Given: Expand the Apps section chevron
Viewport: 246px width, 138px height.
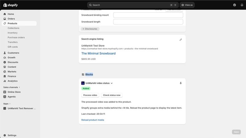Looking at the screenshot, I should click(x=10, y=104).
